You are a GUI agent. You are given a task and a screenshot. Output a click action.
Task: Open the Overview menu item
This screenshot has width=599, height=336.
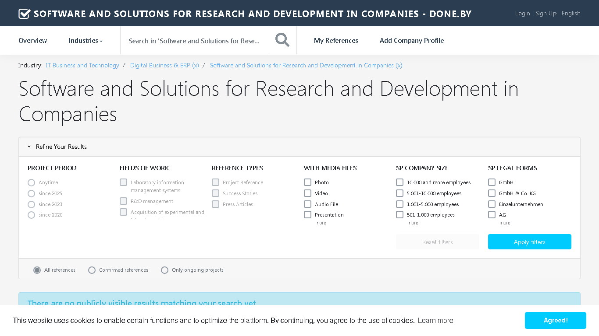(x=33, y=41)
